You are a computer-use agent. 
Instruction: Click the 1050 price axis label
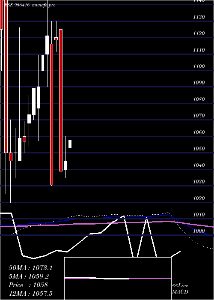(199, 149)
